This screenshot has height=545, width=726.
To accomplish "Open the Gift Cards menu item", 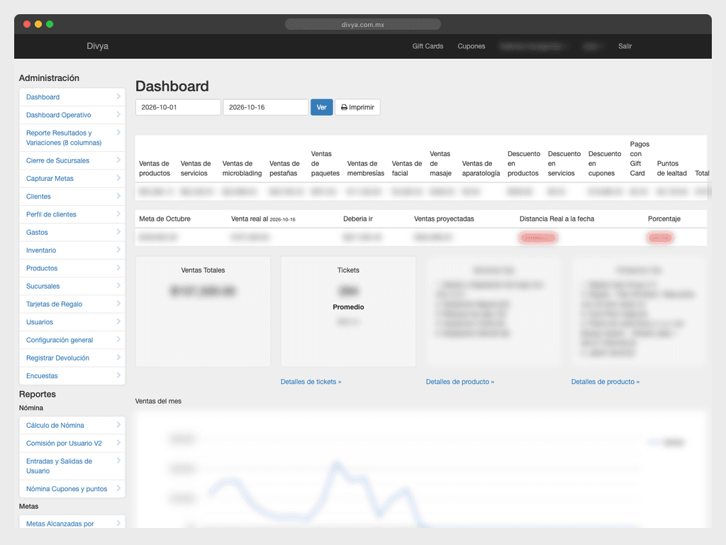I will (428, 46).
